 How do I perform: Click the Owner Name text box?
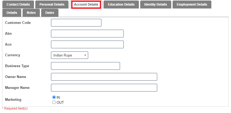pyautogui.click(x=104, y=77)
